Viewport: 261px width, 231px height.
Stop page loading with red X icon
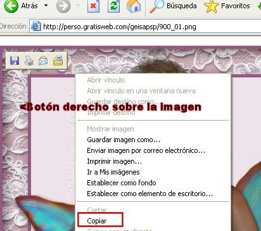[93, 6]
